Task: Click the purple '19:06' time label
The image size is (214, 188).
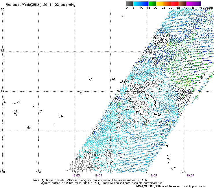Action: point(153,176)
